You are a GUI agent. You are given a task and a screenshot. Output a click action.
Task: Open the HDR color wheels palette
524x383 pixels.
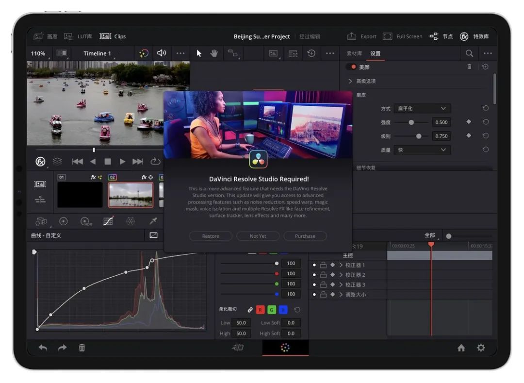coord(86,221)
